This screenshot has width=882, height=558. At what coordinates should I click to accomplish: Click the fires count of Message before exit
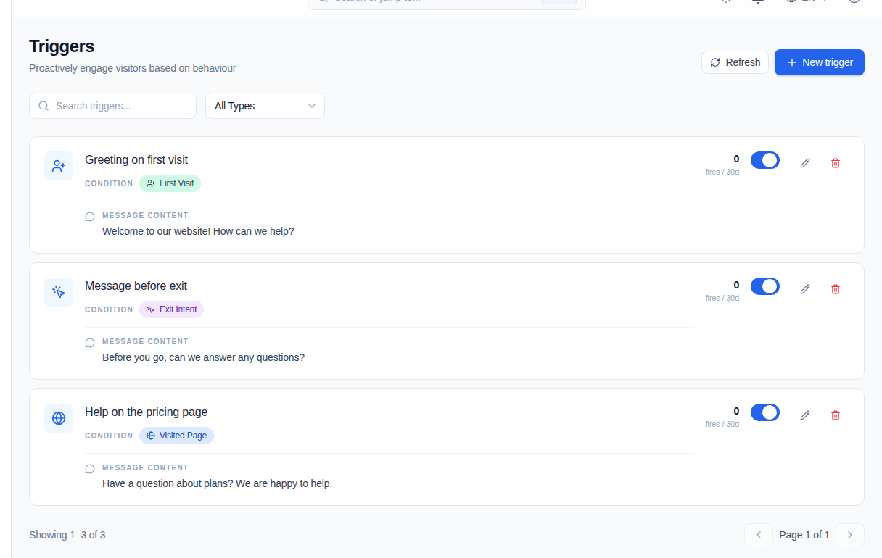[736, 285]
